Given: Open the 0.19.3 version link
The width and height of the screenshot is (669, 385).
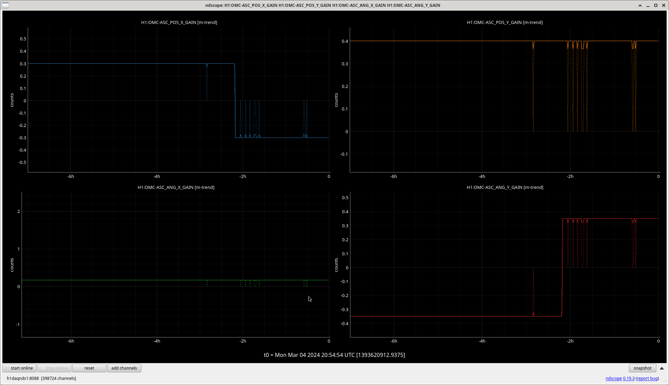Looking at the screenshot, I should 629,378.
